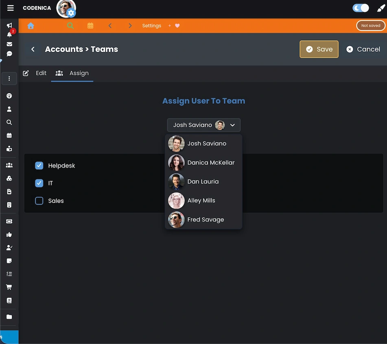Collapse the user picker dropdown
The height and width of the screenshot is (344, 387).
pos(232,125)
